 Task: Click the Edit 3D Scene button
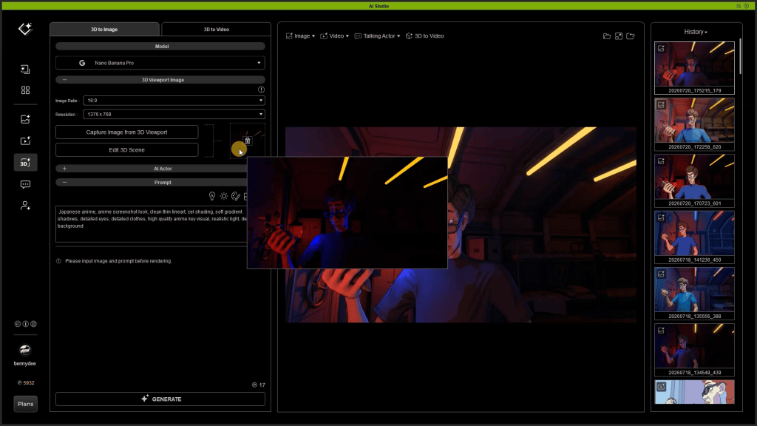tap(126, 149)
